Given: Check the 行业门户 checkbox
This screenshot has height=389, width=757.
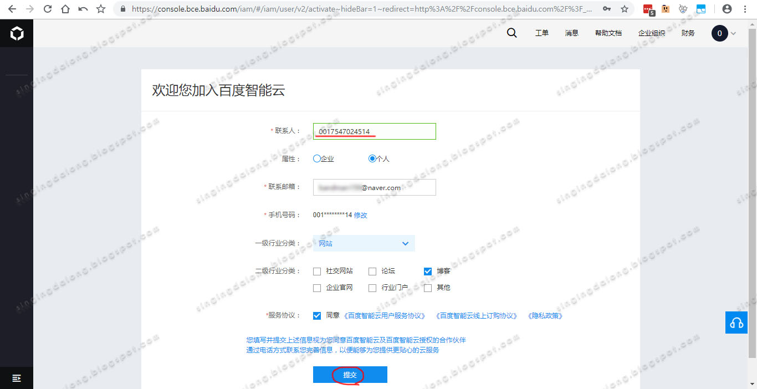Looking at the screenshot, I should tap(372, 288).
